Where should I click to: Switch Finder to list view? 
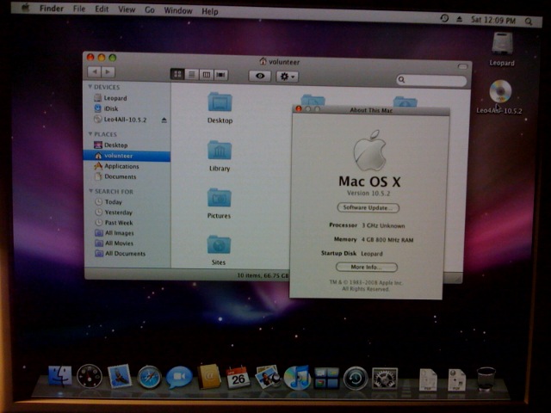pos(192,76)
